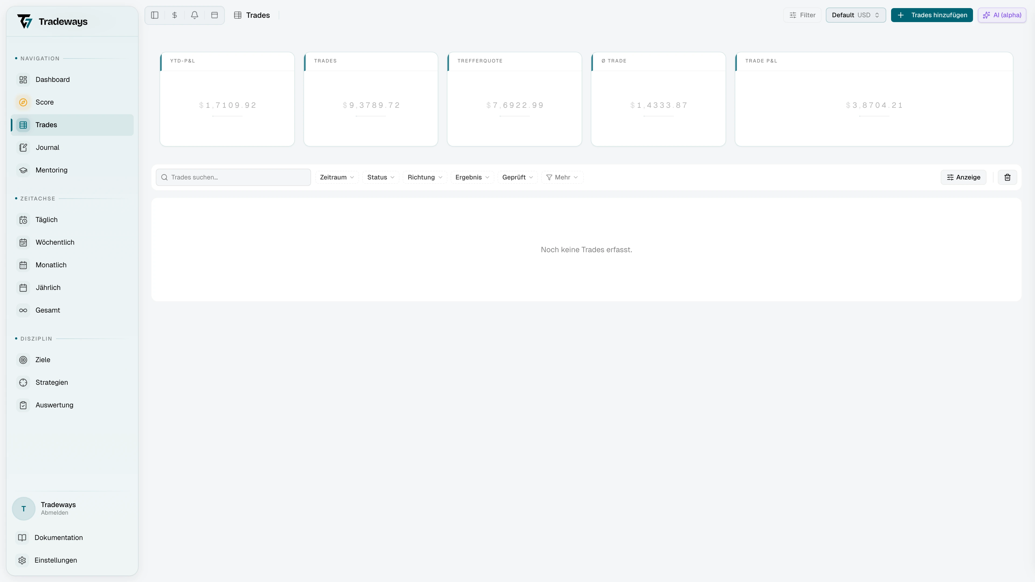Click the Dokumentation book icon
Screen dimensions: 1035x582
[x=22, y=538]
